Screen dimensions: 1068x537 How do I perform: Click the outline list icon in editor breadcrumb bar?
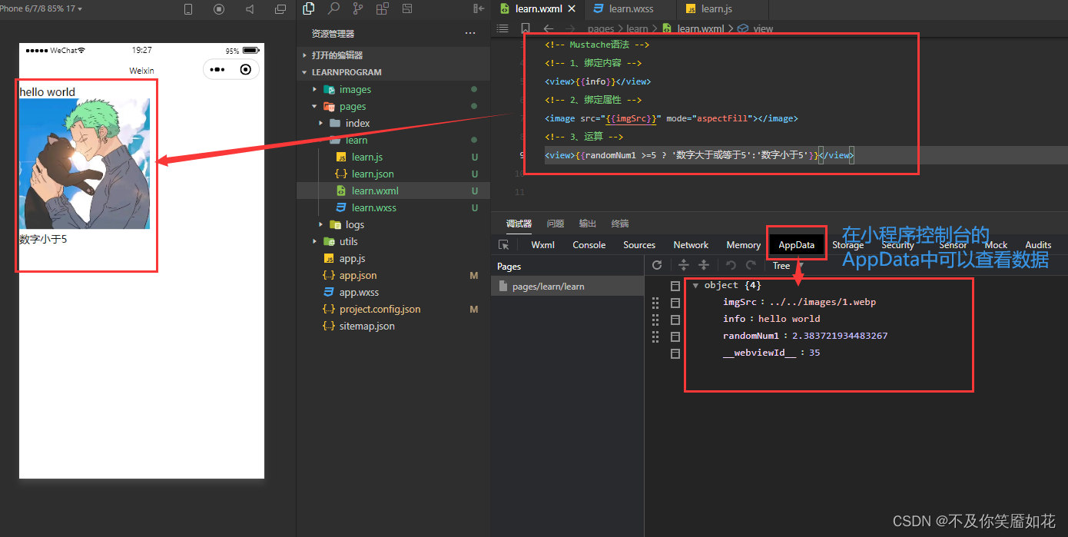click(x=502, y=28)
